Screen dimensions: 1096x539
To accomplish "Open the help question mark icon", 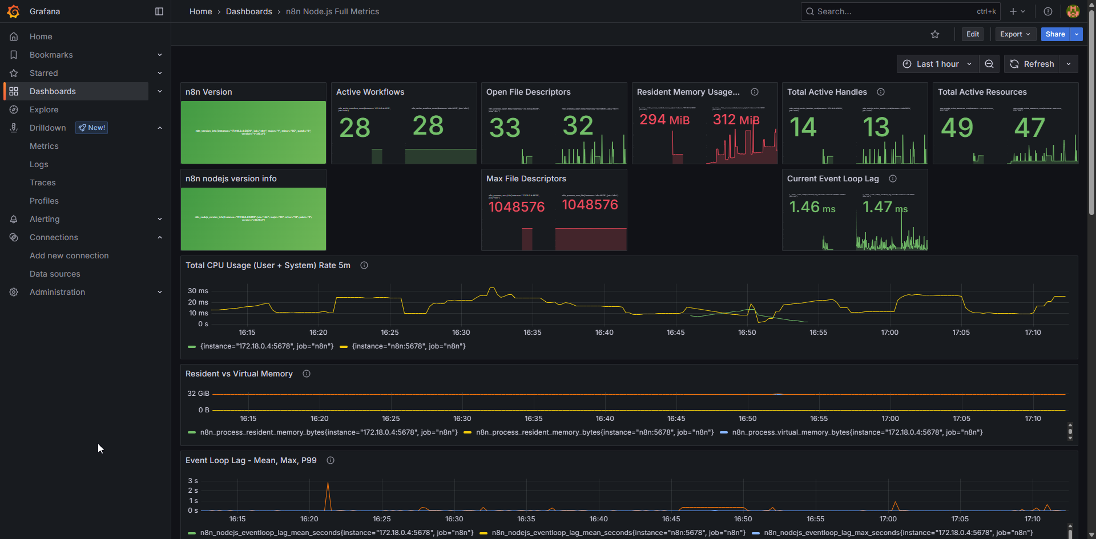I will point(1048,11).
